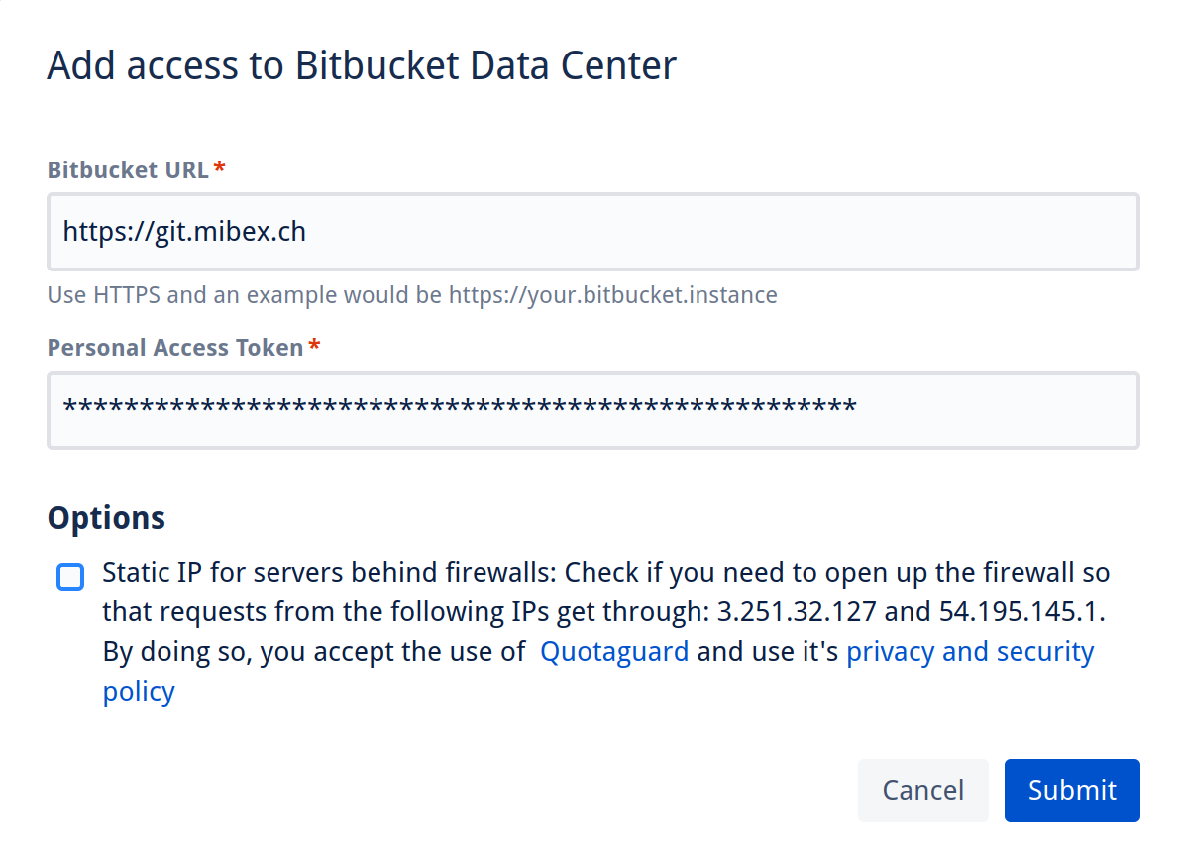1182x865 pixels.
Task: Click the red asterisk beside Bitbucket URL
Action: 219,169
